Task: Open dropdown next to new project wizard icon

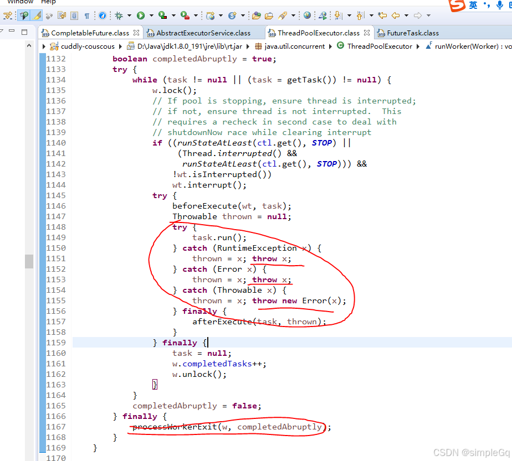Action: [221, 15]
